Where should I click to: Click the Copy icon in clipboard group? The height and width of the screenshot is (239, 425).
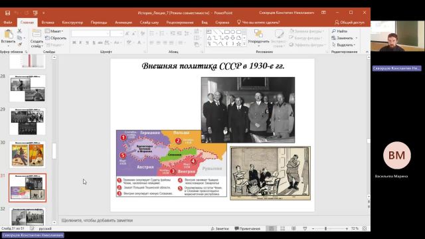click(x=19, y=38)
